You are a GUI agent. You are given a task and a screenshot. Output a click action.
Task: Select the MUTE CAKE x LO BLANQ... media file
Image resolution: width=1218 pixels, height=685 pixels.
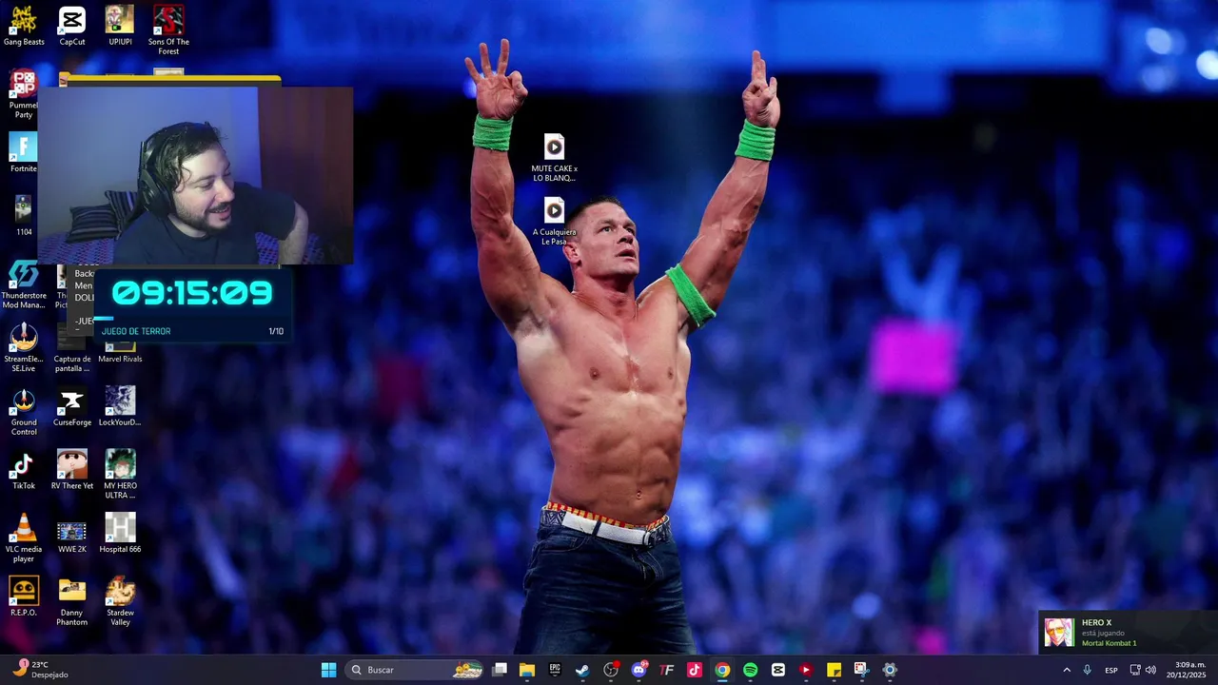(554, 157)
